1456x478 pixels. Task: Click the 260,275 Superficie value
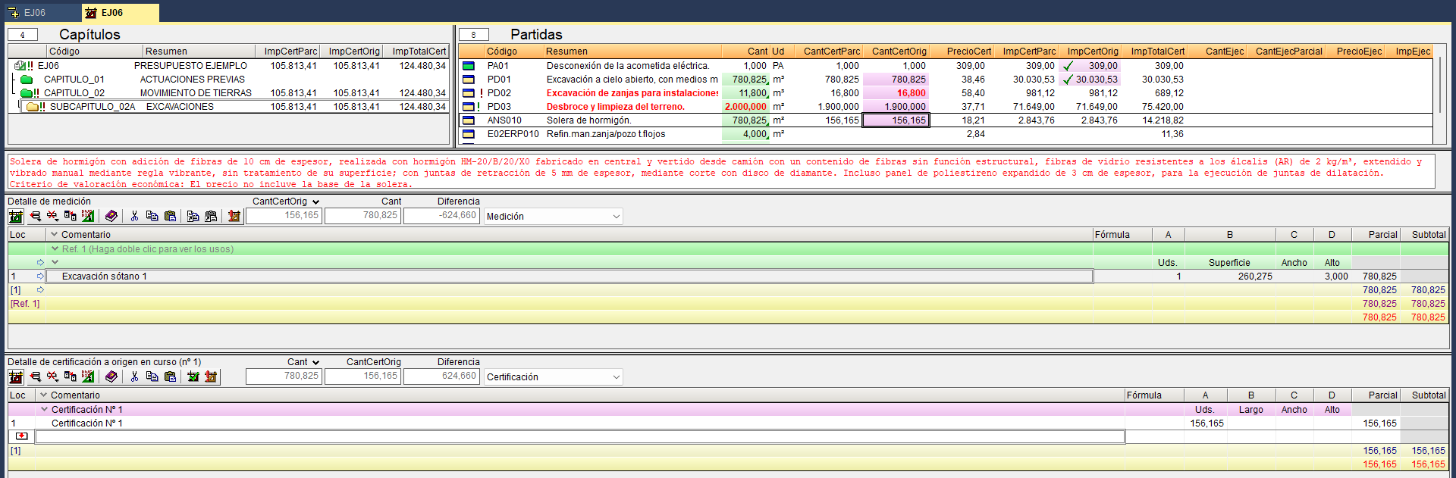pyautogui.click(x=1255, y=276)
